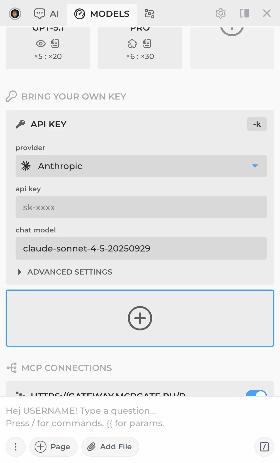Screen dimensions: 280x463
Task: Click the user avatar icon
Action: 15,14
